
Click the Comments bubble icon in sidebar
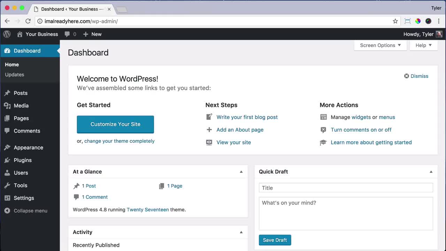[x=7, y=131]
